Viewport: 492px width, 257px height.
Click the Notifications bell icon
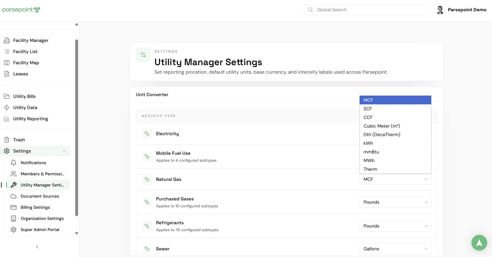click(x=14, y=163)
